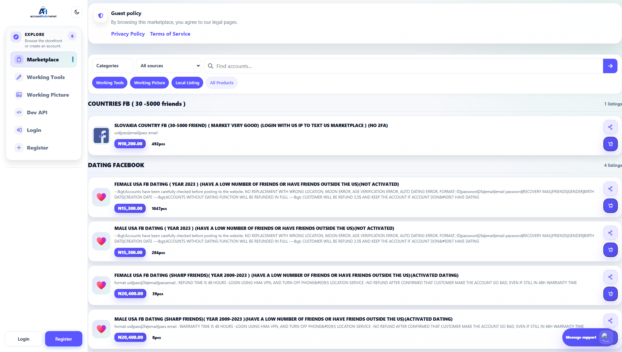The height and width of the screenshot is (352, 622).
Task: Click the ₦20,400.00 price on 39pcs listing
Action: [130, 294]
